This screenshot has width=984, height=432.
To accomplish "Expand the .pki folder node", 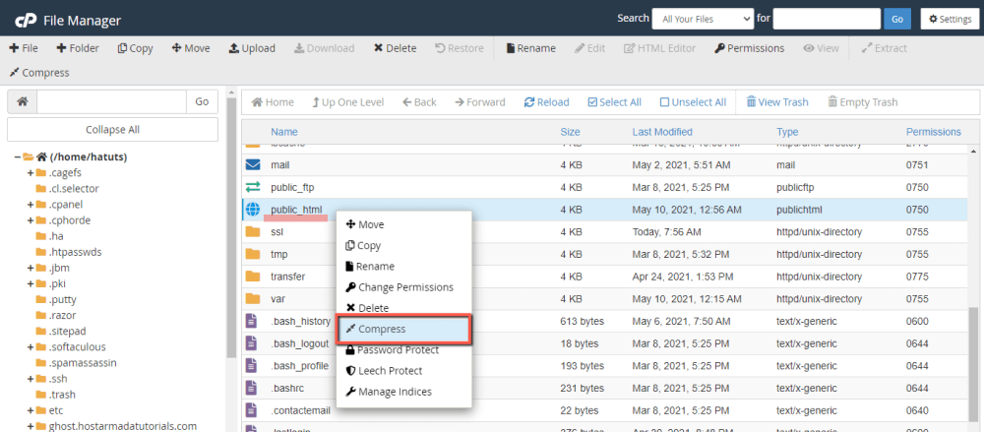I will [x=31, y=283].
